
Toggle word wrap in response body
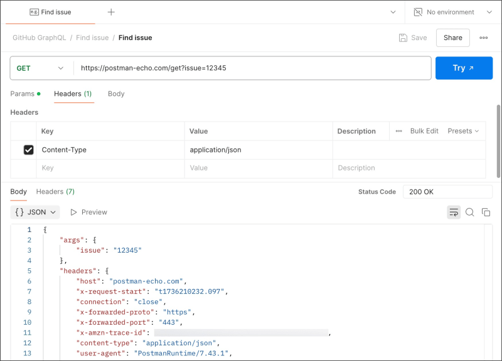pyautogui.click(x=453, y=212)
